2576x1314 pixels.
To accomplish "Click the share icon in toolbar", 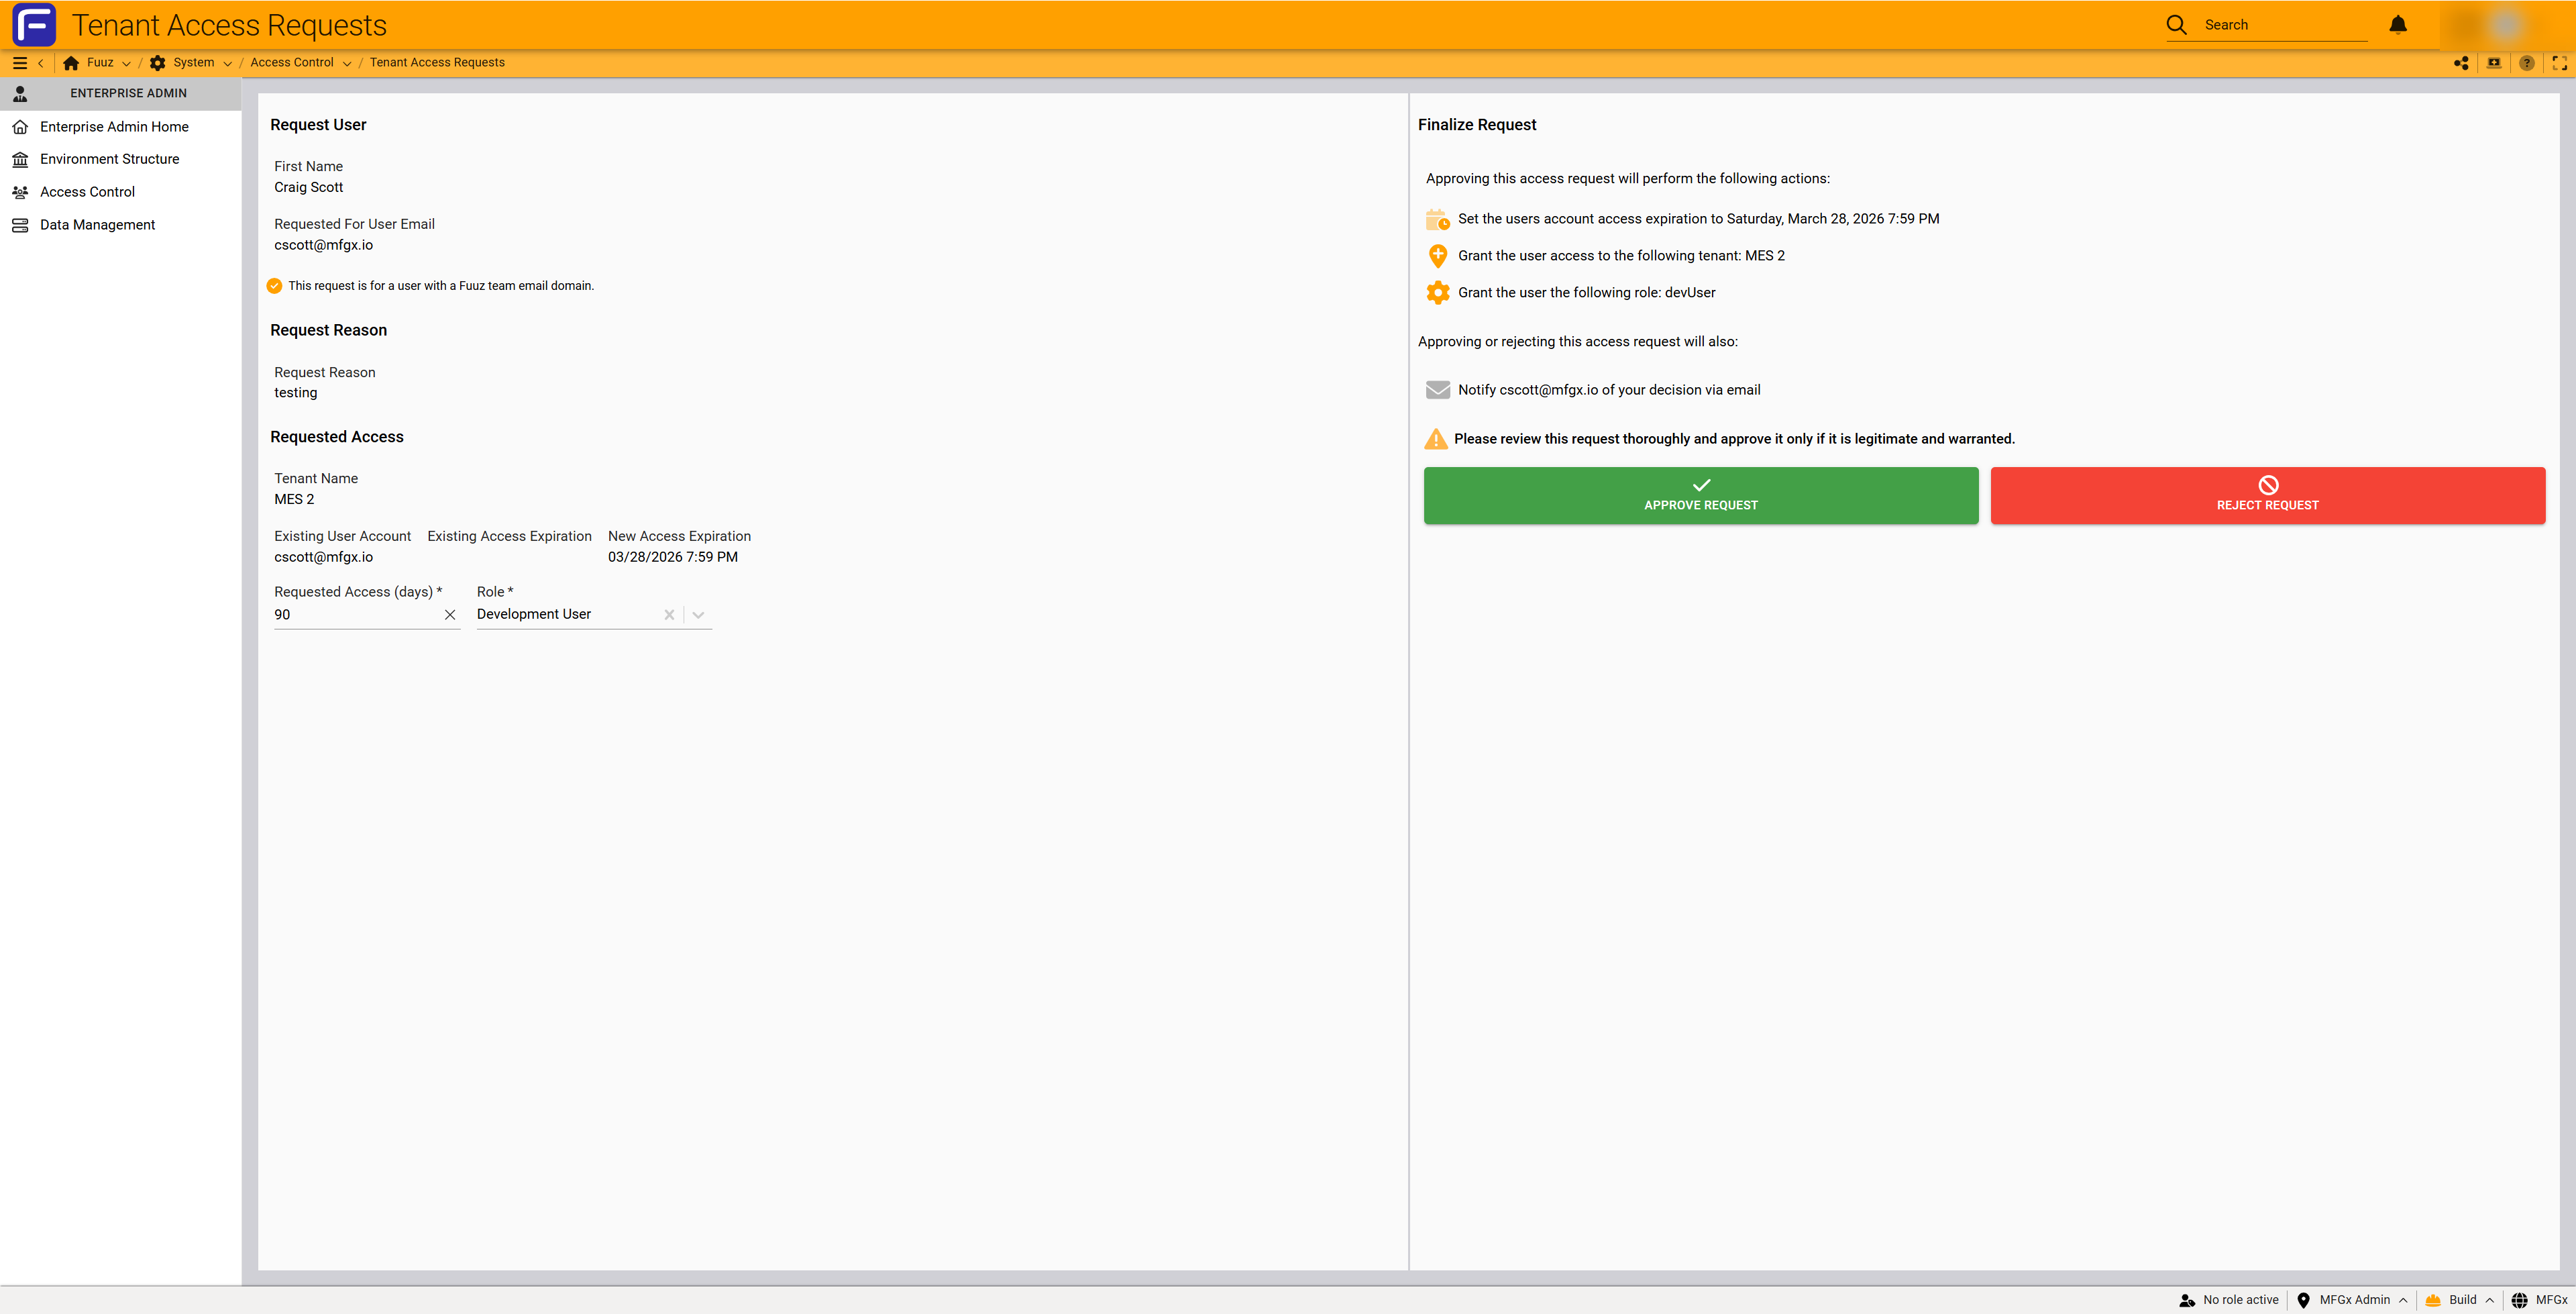I will pos(2461,63).
